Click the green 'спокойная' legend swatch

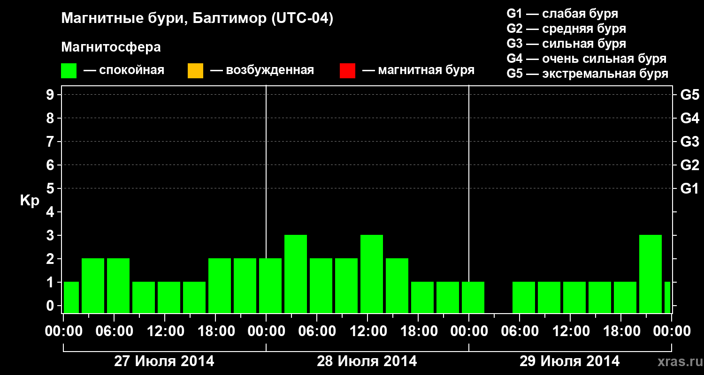click(69, 71)
